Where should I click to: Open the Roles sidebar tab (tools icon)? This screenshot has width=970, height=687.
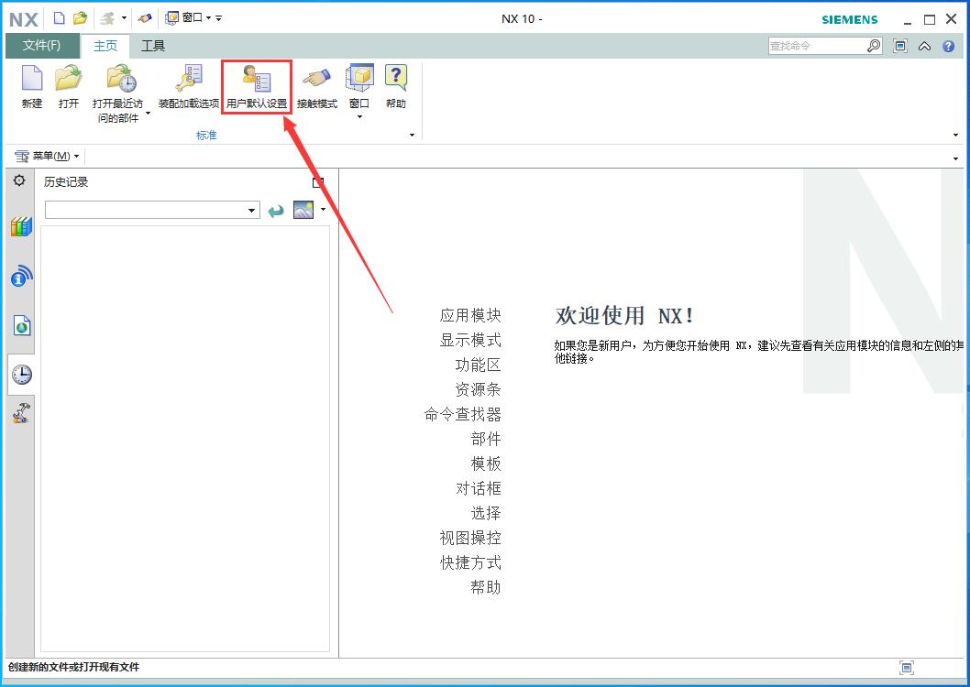click(x=21, y=414)
